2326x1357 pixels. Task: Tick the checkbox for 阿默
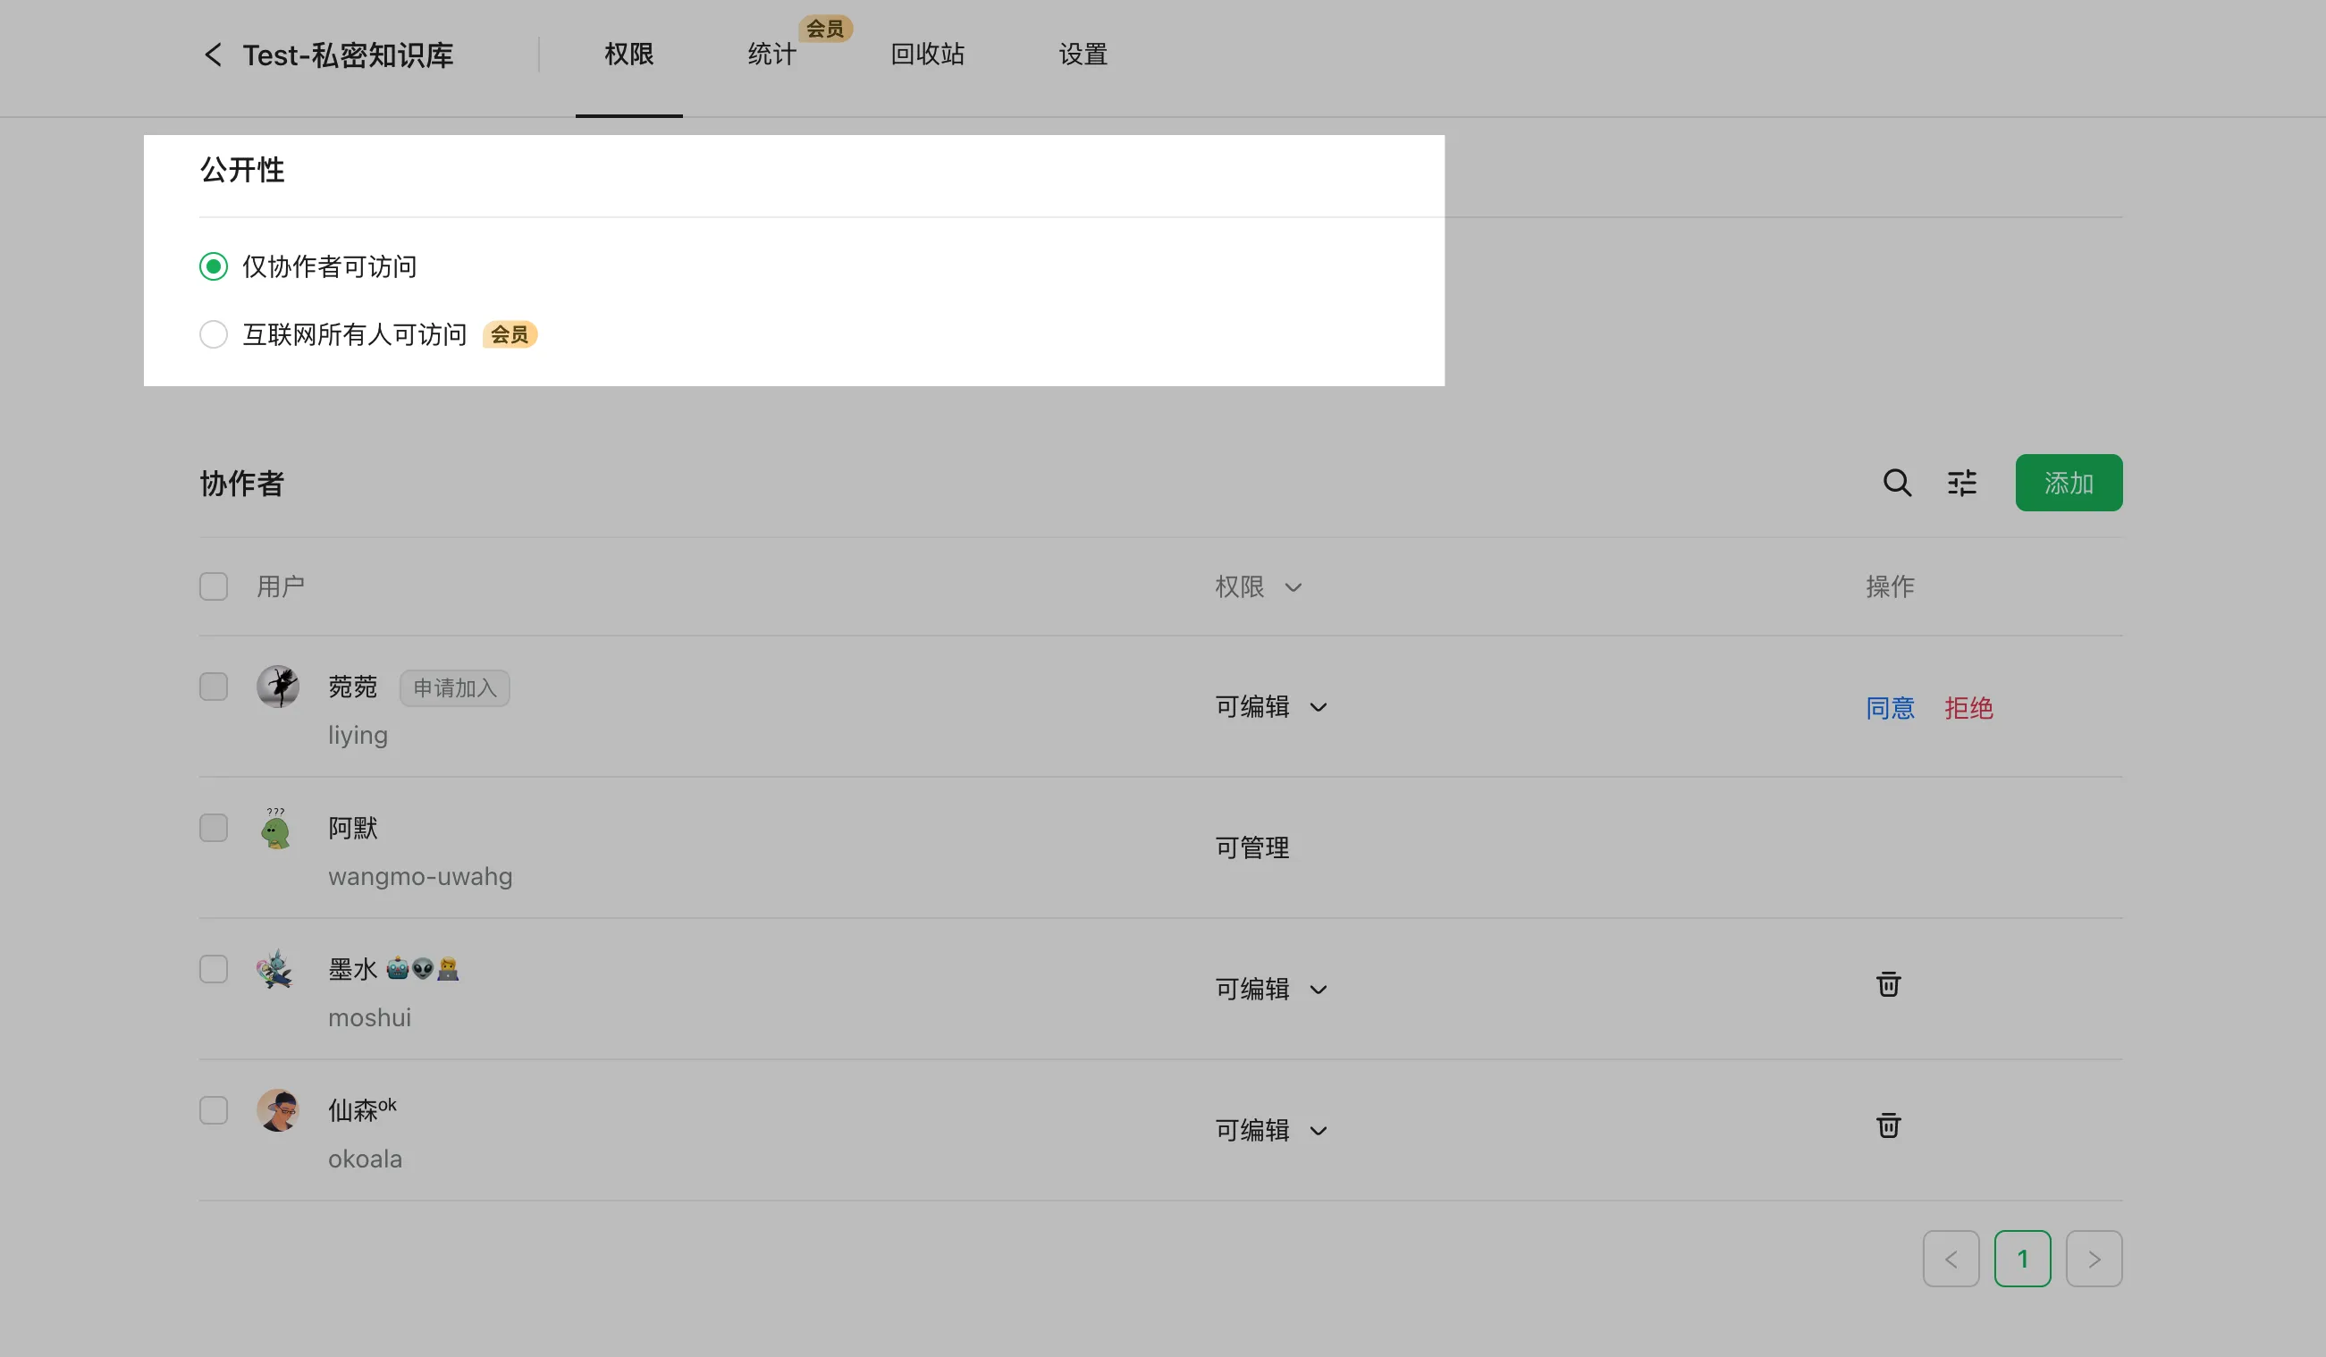[x=214, y=828]
